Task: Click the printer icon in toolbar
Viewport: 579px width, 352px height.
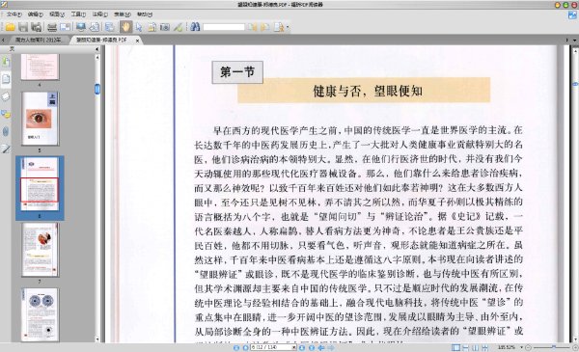Action: 52,27
